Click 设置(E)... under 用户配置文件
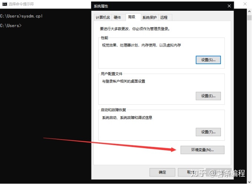The width and height of the screenshot is (252, 184). pos(208,96)
